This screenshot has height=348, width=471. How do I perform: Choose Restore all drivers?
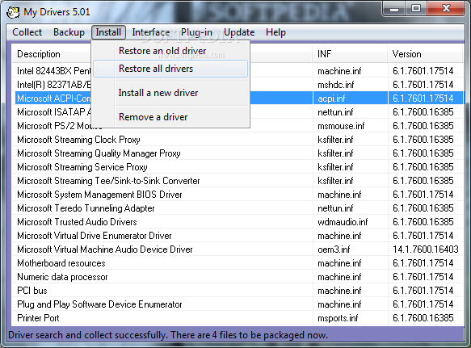tap(170, 69)
